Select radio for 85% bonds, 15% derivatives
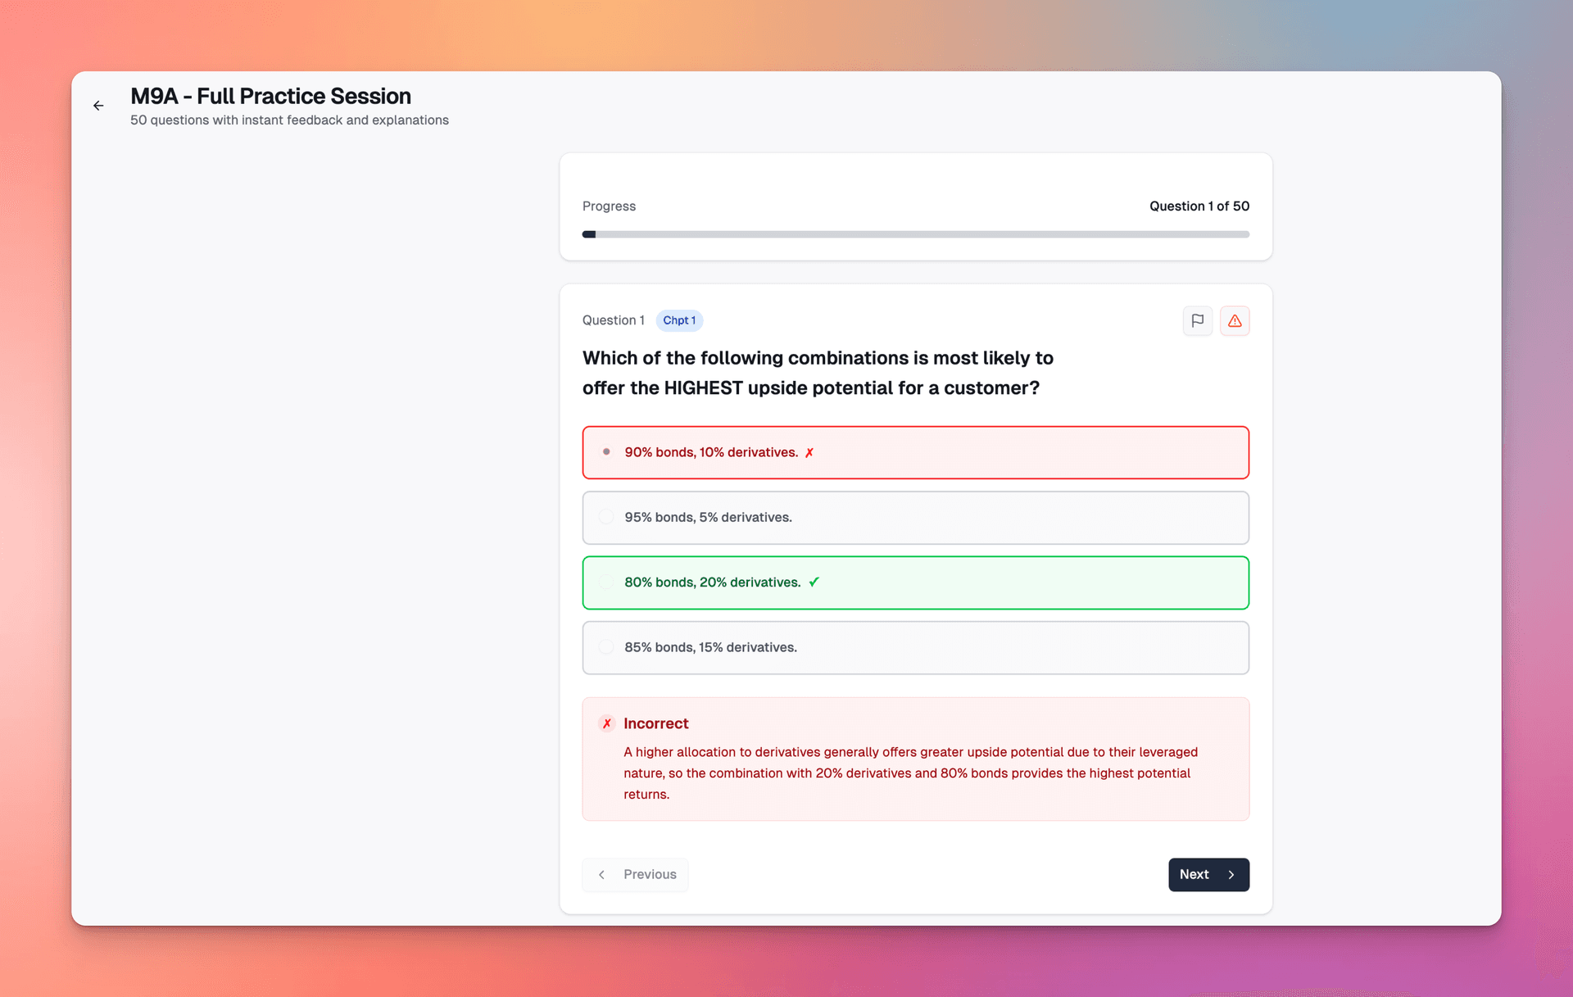This screenshot has width=1573, height=997. pos(606,647)
